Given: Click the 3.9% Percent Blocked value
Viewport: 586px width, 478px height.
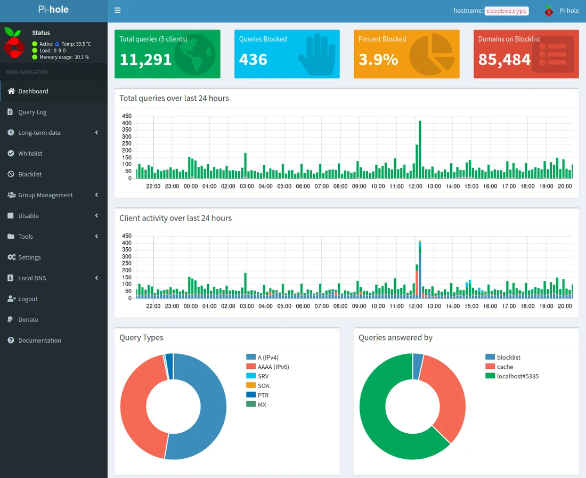Looking at the screenshot, I should click(378, 60).
